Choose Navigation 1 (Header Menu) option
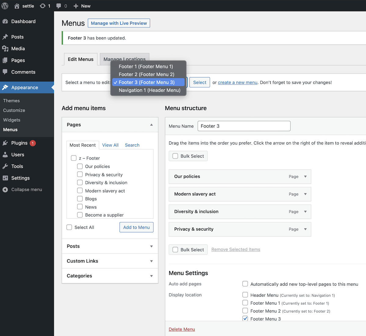This screenshot has height=336, width=366. pos(148,90)
